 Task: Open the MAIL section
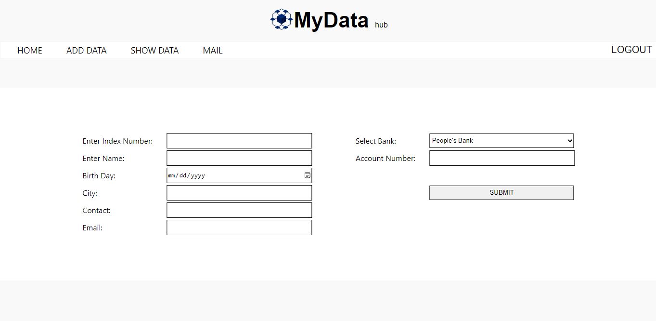click(x=212, y=50)
